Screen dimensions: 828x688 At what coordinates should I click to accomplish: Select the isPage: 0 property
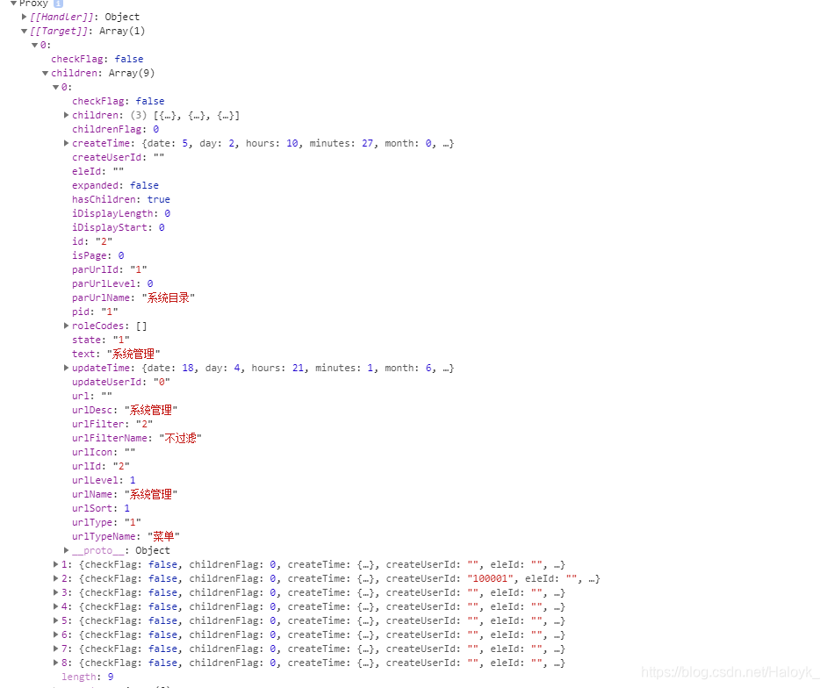click(98, 255)
